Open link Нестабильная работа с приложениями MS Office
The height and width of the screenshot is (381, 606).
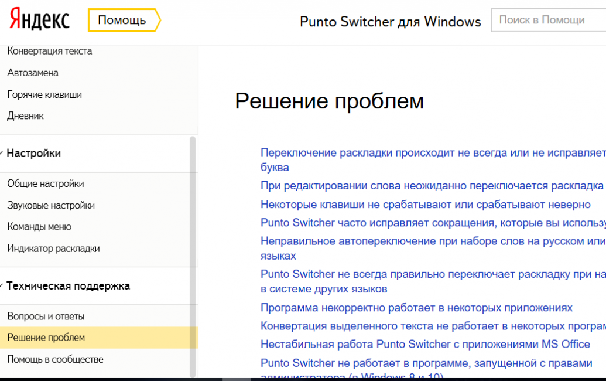pos(425,344)
